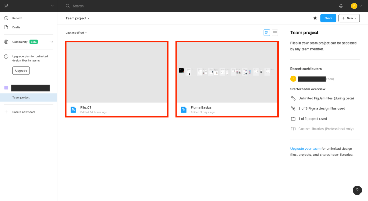Open the New file dropdown button
The height and width of the screenshot is (201, 368).
(x=349, y=18)
